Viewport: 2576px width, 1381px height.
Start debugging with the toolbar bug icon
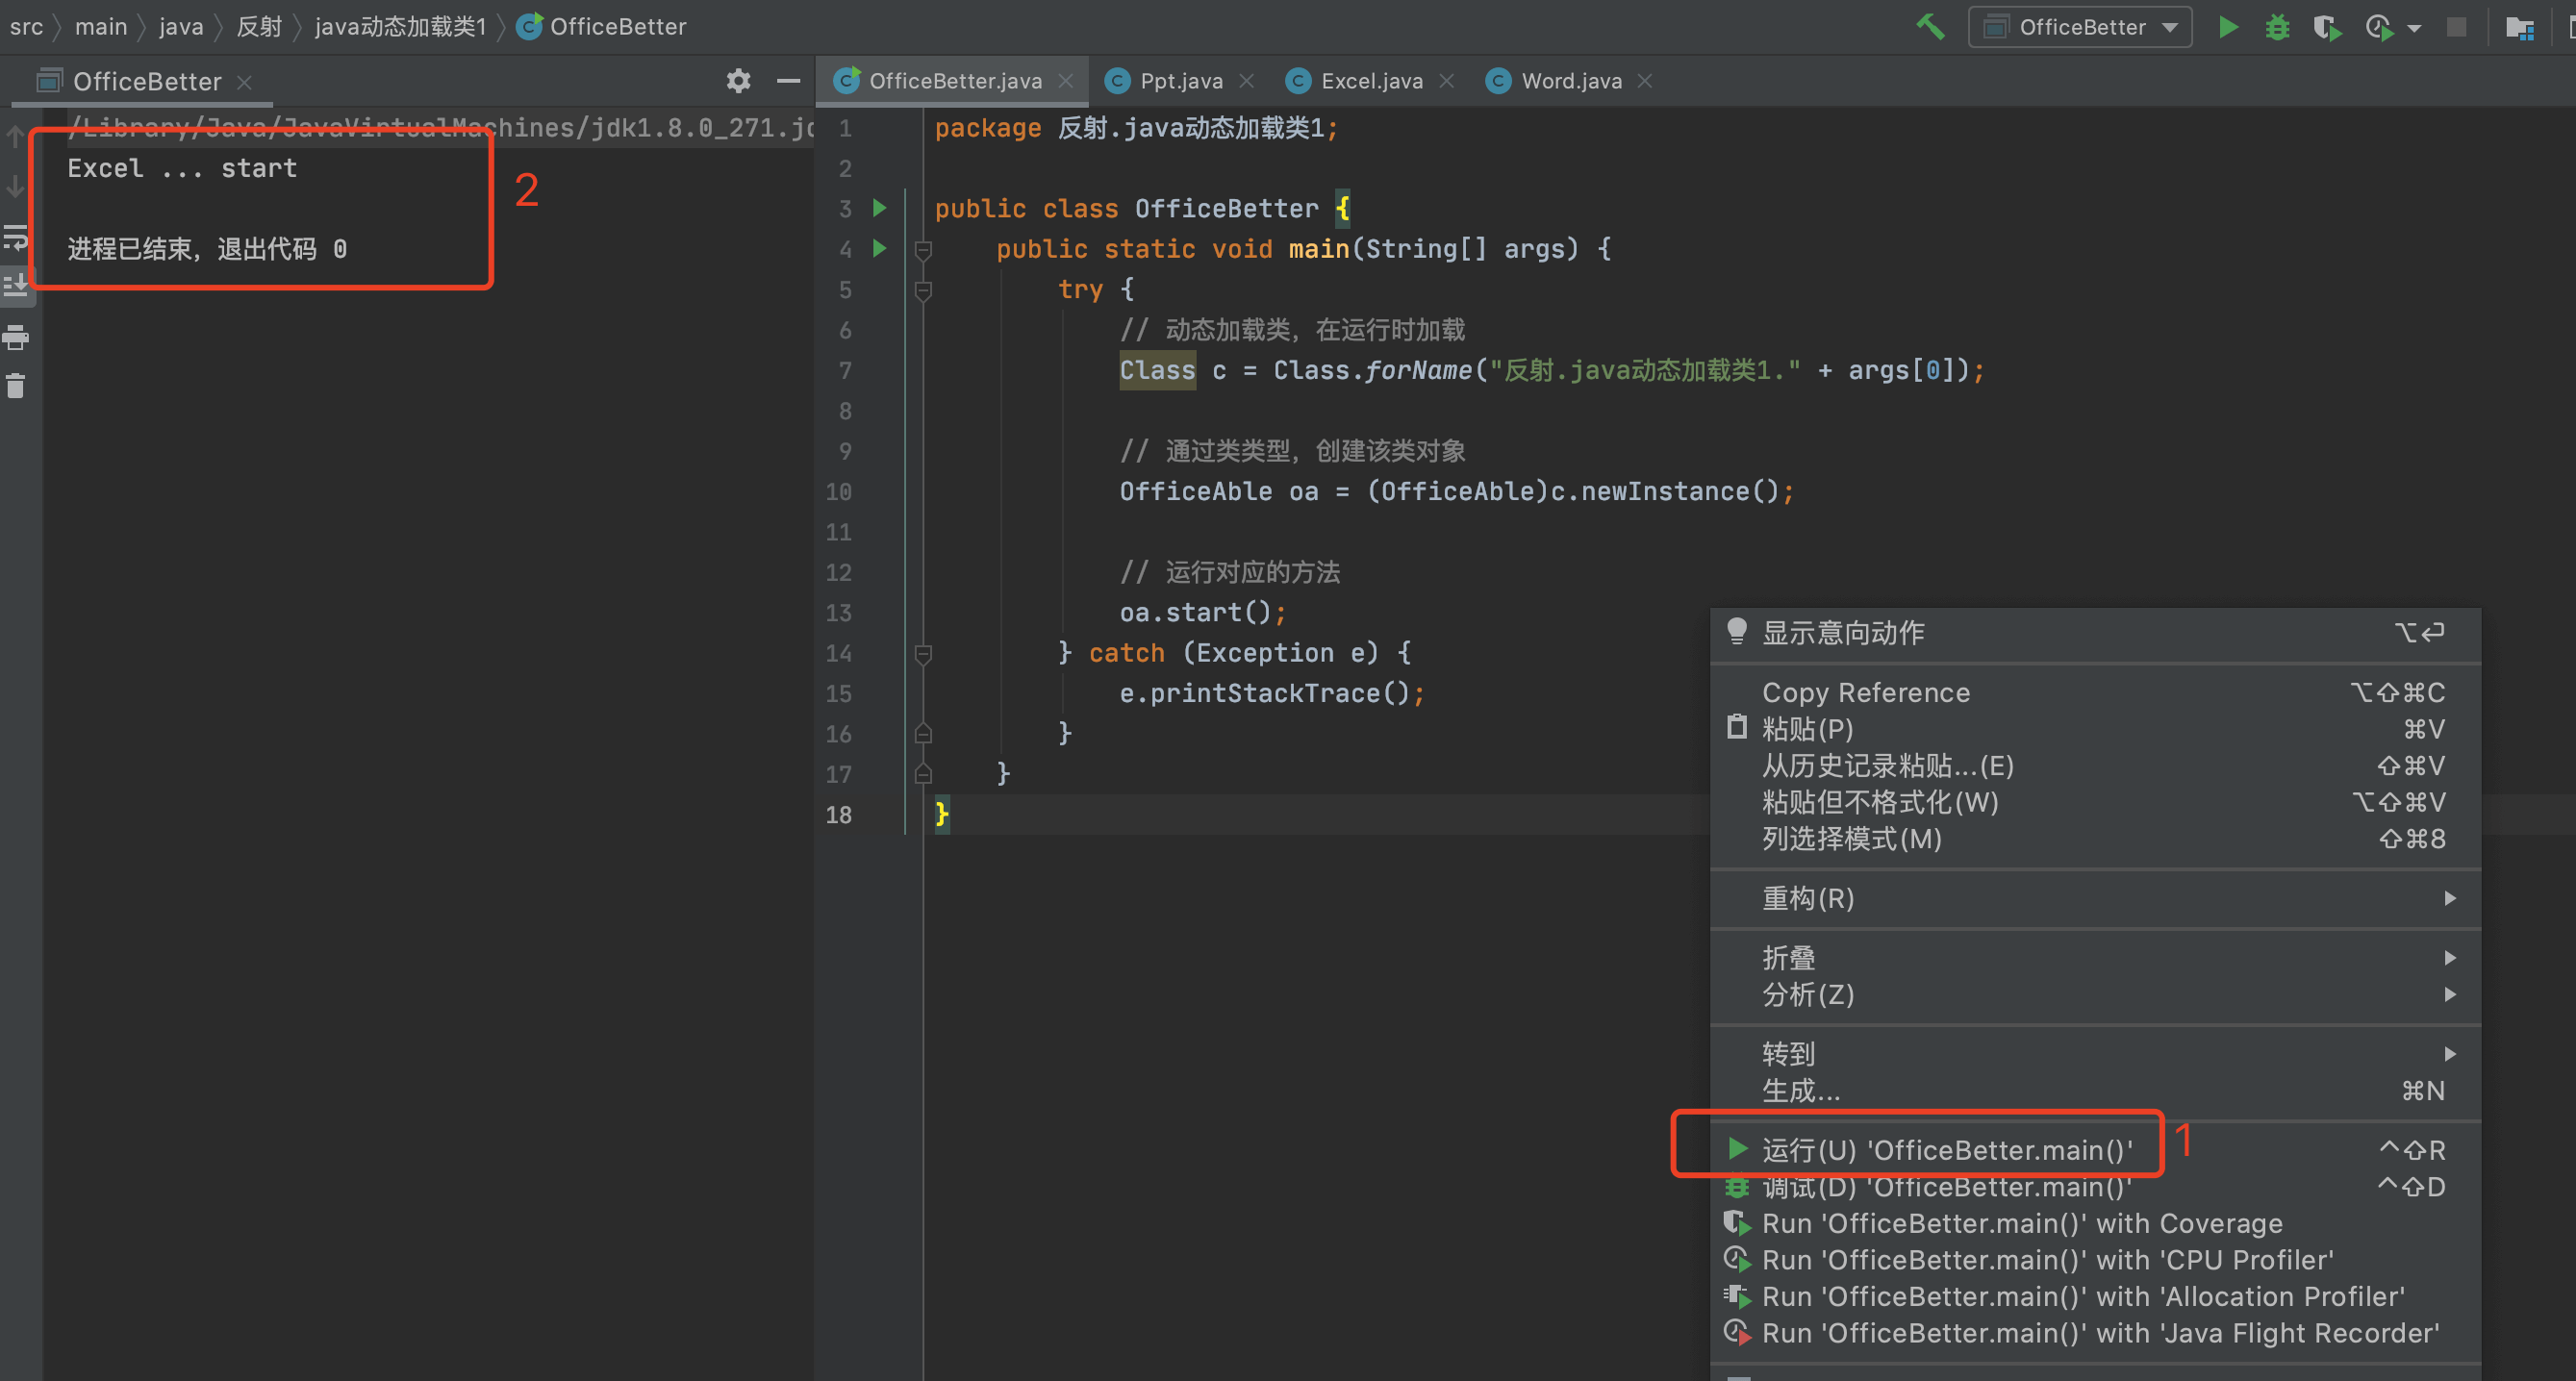pos(2277,27)
